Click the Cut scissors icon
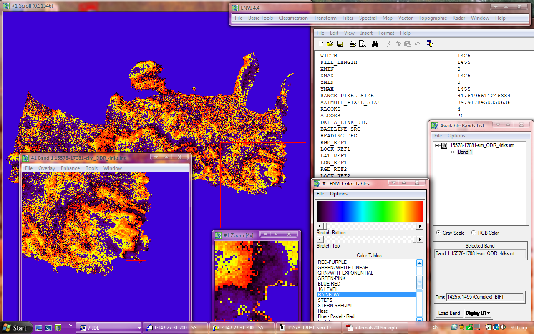The width and height of the screenshot is (534, 334). 388,44
